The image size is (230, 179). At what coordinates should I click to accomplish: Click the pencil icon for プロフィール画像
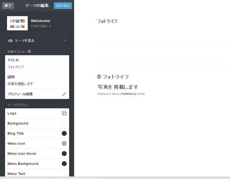coord(64,94)
